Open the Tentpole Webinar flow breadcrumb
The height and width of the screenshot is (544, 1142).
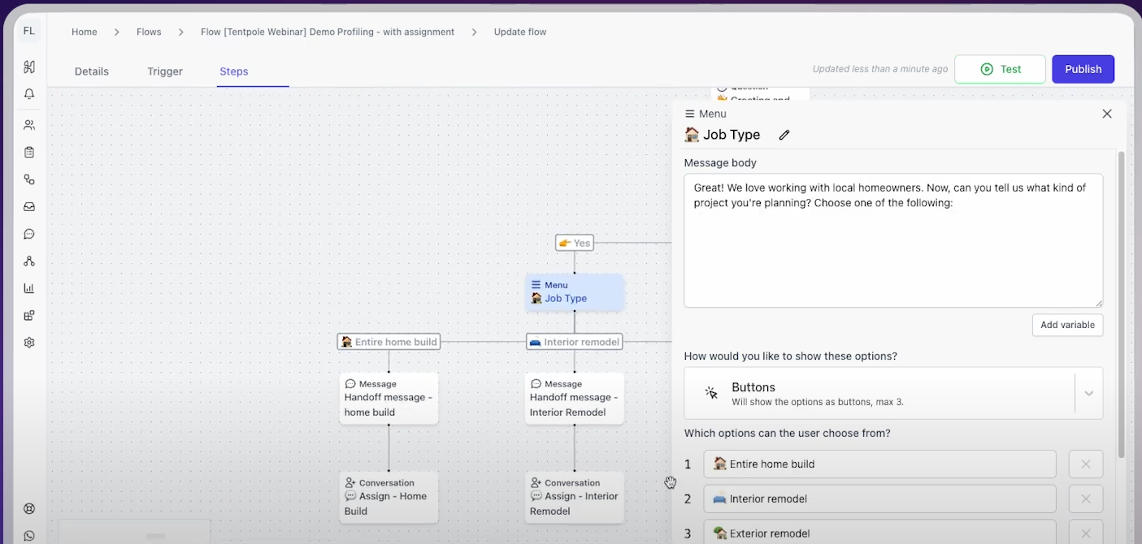[328, 32]
